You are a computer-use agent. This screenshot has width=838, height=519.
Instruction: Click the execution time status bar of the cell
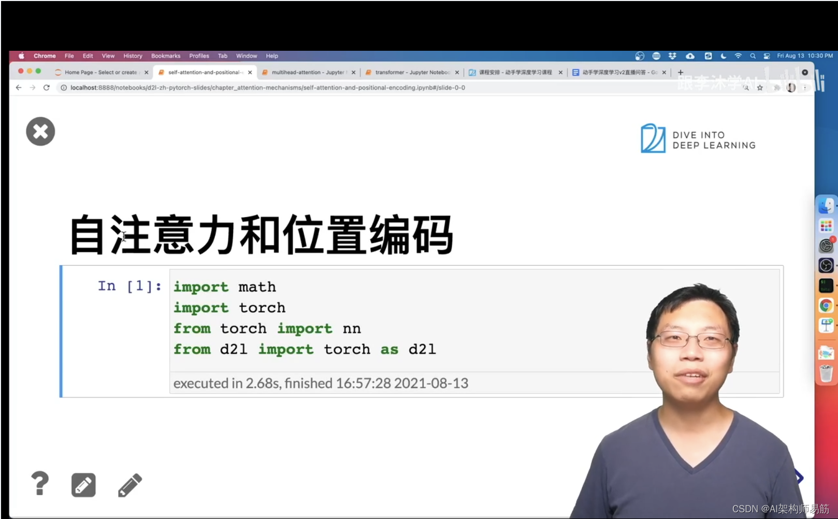coord(320,383)
